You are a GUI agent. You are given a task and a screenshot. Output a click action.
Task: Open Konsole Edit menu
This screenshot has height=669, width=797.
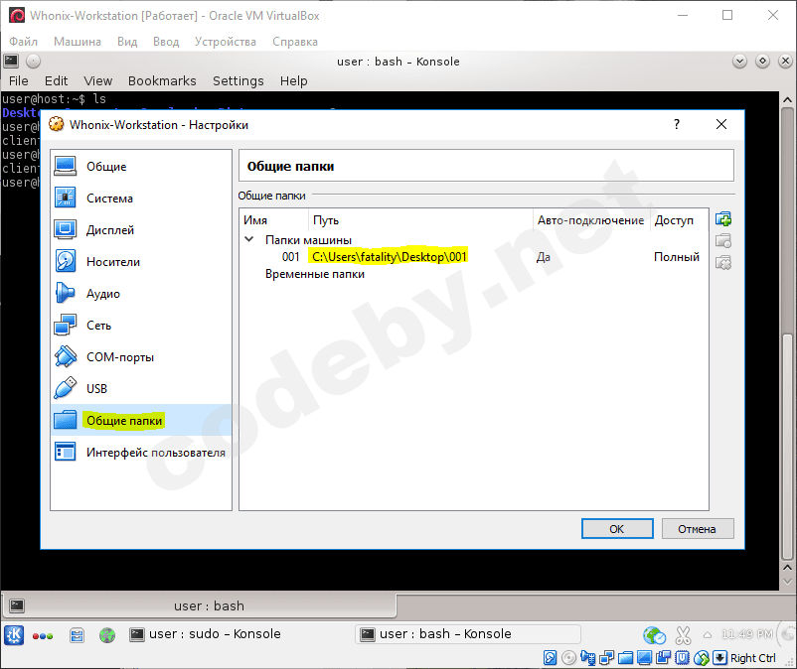point(56,81)
